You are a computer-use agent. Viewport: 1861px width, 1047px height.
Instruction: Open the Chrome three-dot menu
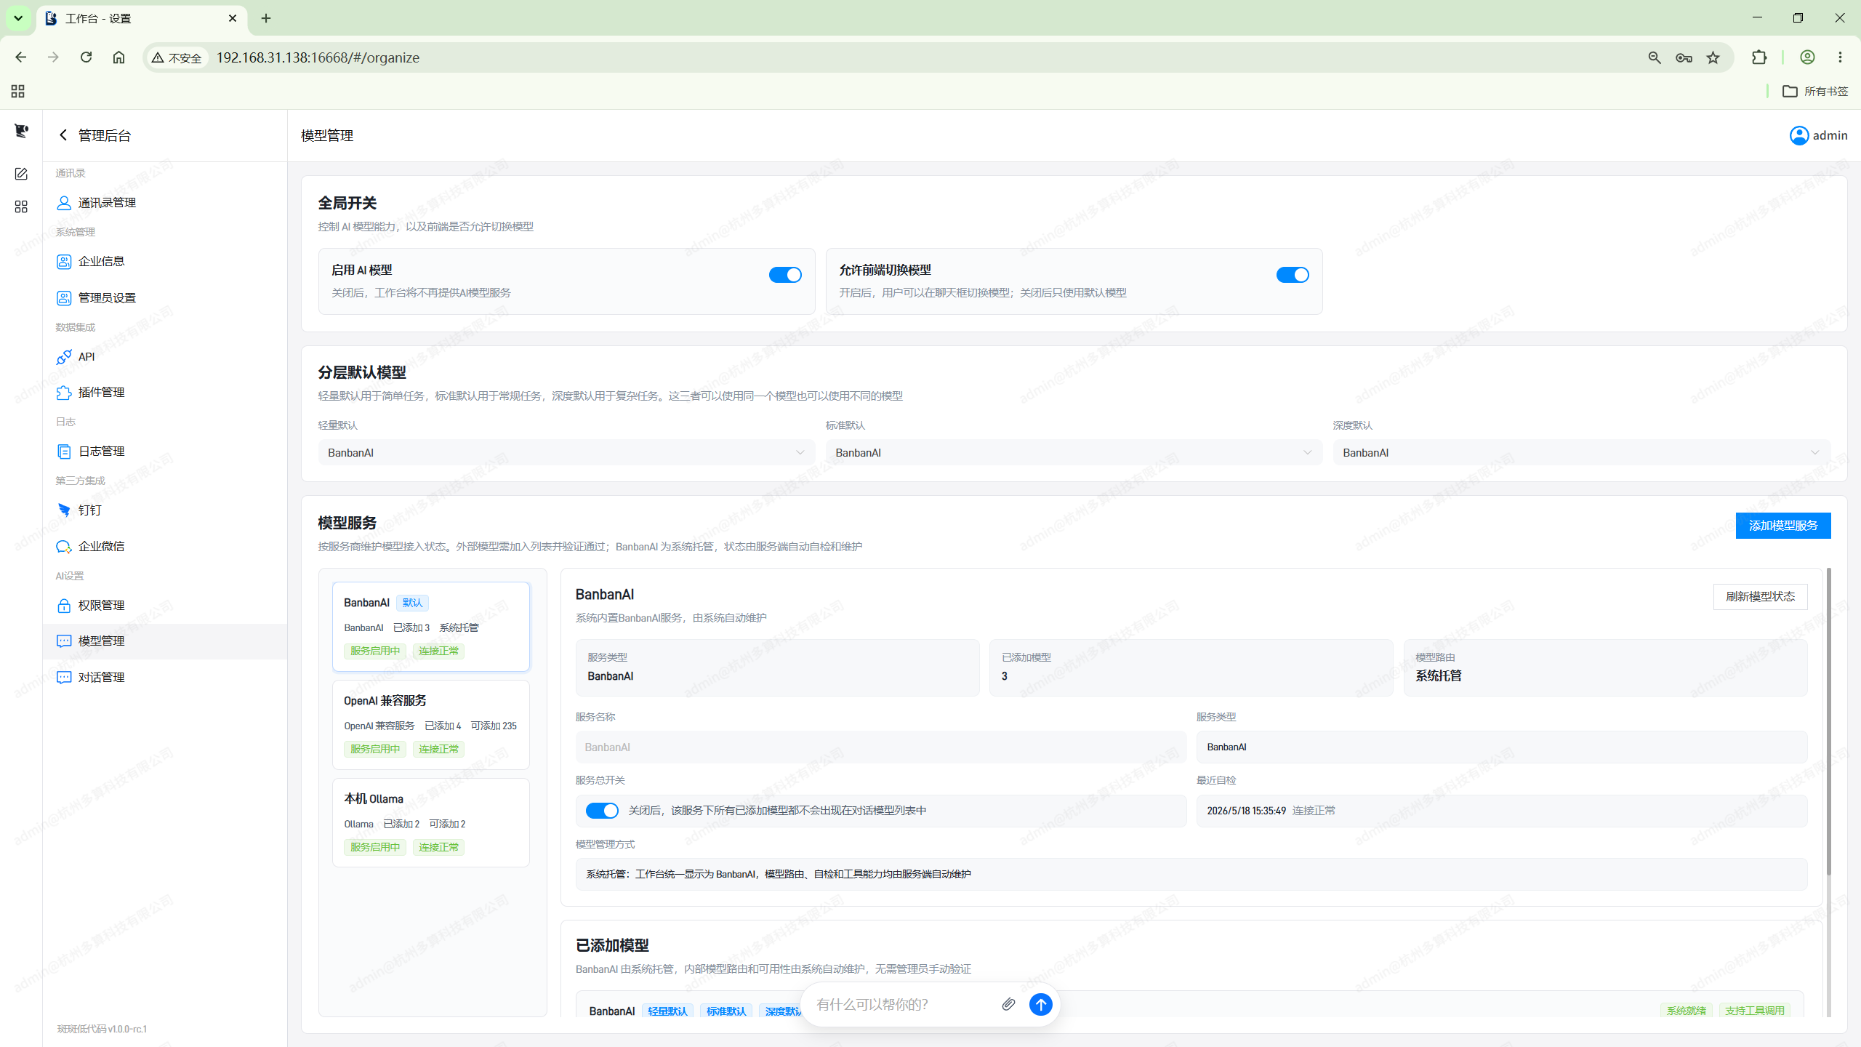tap(1840, 57)
